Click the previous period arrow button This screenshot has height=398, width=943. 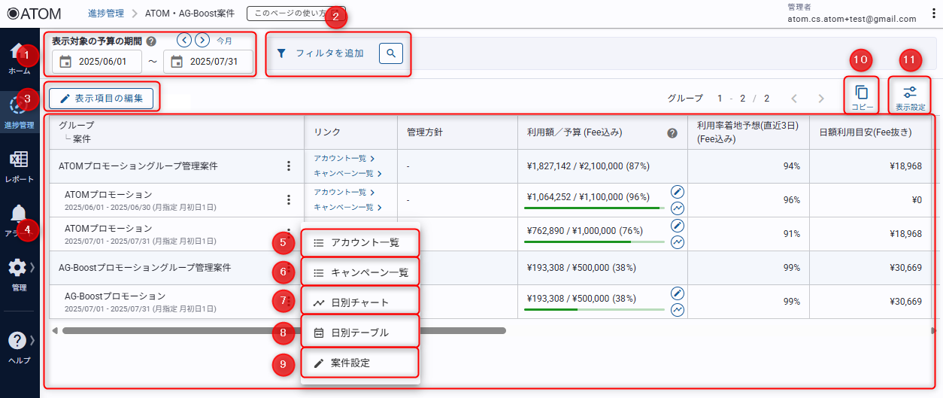click(184, 41)
